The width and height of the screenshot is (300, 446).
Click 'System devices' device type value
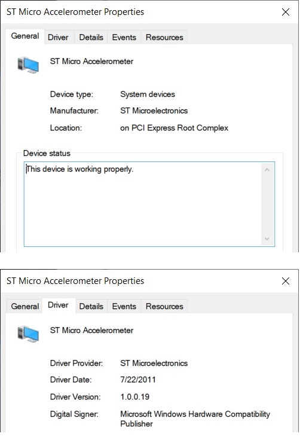(148, 94)
